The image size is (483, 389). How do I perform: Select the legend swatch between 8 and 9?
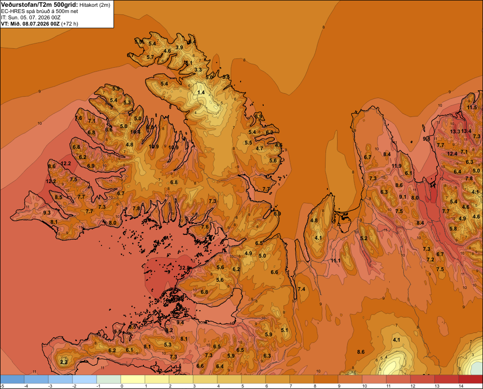coord(326,379)
